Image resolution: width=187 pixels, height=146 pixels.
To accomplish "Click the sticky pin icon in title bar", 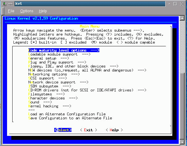I will click(10, 4).
